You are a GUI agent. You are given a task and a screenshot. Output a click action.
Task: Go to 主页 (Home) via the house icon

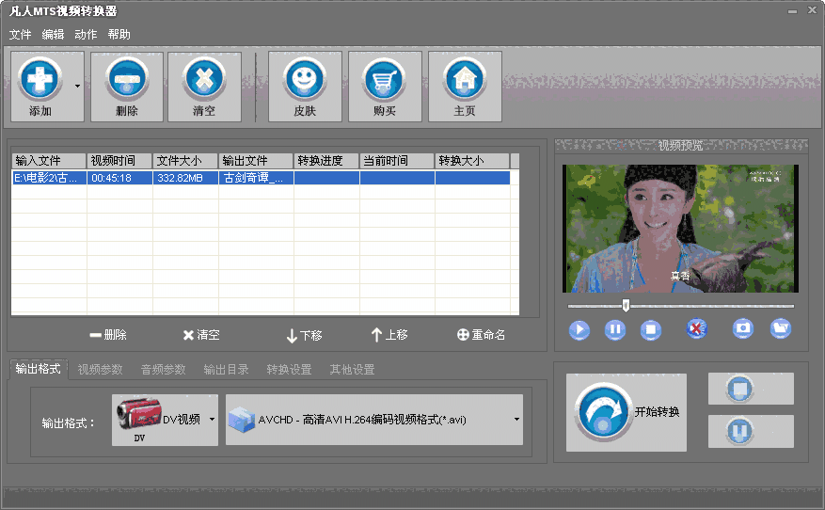tap(464, 86)
